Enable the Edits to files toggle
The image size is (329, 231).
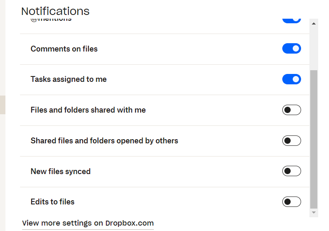291,202
